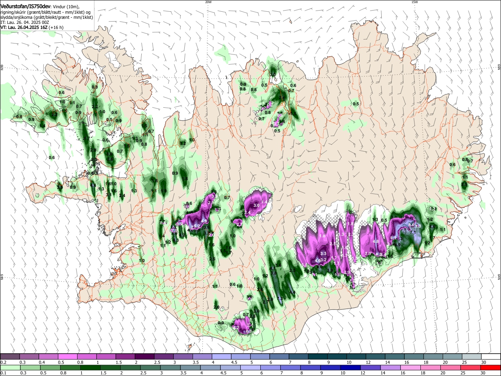501x376 pixels.
Task: Click the lower legend swatch between 20 and 25
Action: (451, 367)
